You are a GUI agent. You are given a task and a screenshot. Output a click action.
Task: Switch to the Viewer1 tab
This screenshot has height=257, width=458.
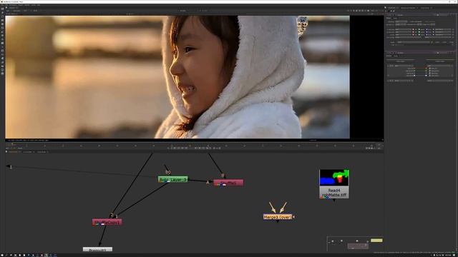pos(13,8)
